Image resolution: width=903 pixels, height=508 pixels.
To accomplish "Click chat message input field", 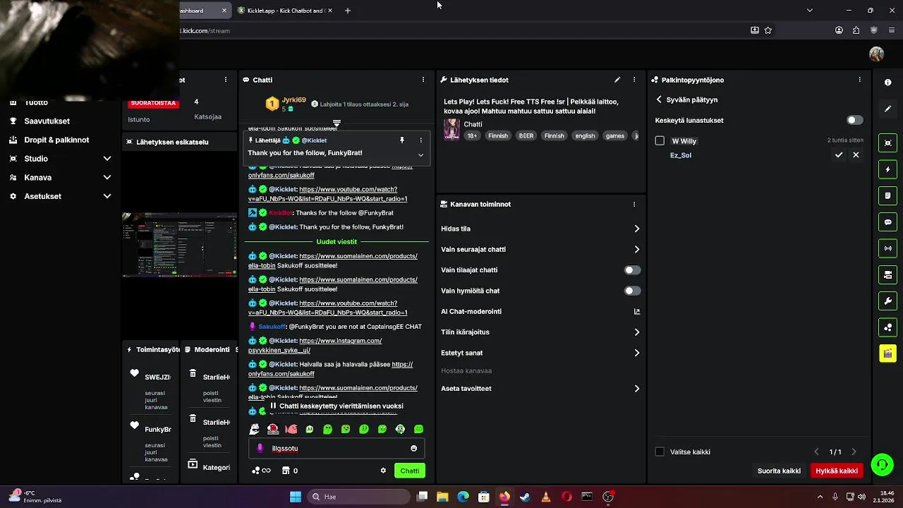I will 337,448.
